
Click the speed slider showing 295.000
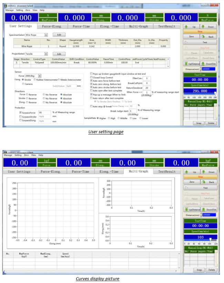pos(200,93)
